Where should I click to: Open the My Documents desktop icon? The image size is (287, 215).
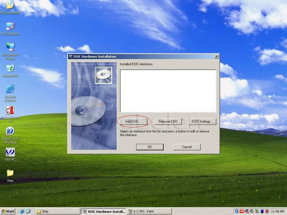10,7
